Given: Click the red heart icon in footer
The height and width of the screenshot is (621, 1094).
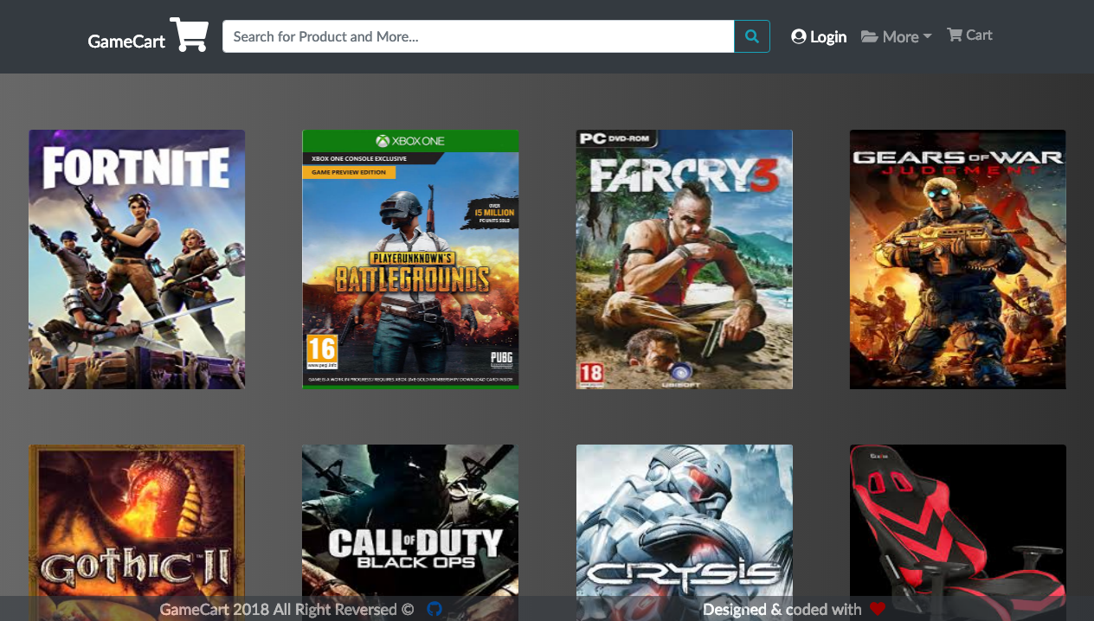Looking at the screenshot, I should (878, 609).
